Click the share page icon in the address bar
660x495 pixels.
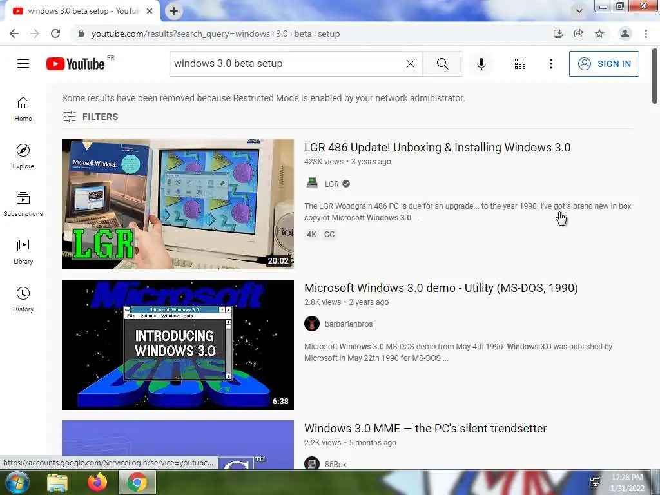(578, 34)
